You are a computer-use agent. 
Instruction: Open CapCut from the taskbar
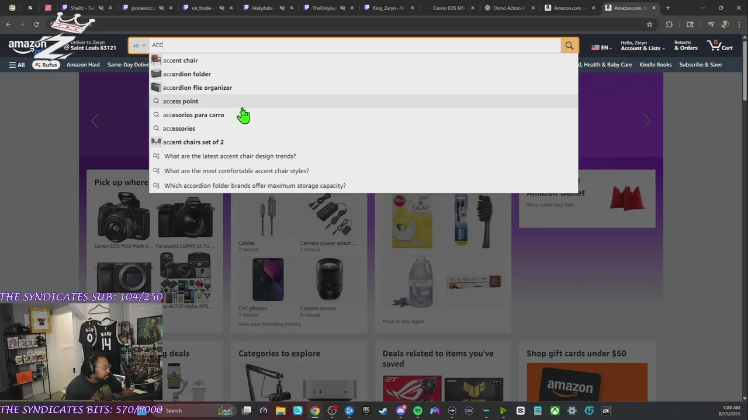[x=521, y=411]
